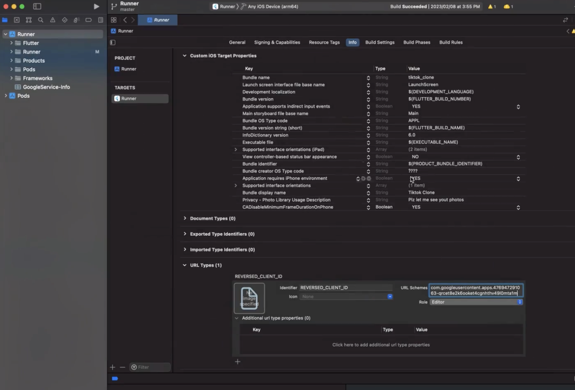Edit the Identifier REVERSED_CLIENT_ID field
This screenshot has height=390, width=575.
[346, 287]
